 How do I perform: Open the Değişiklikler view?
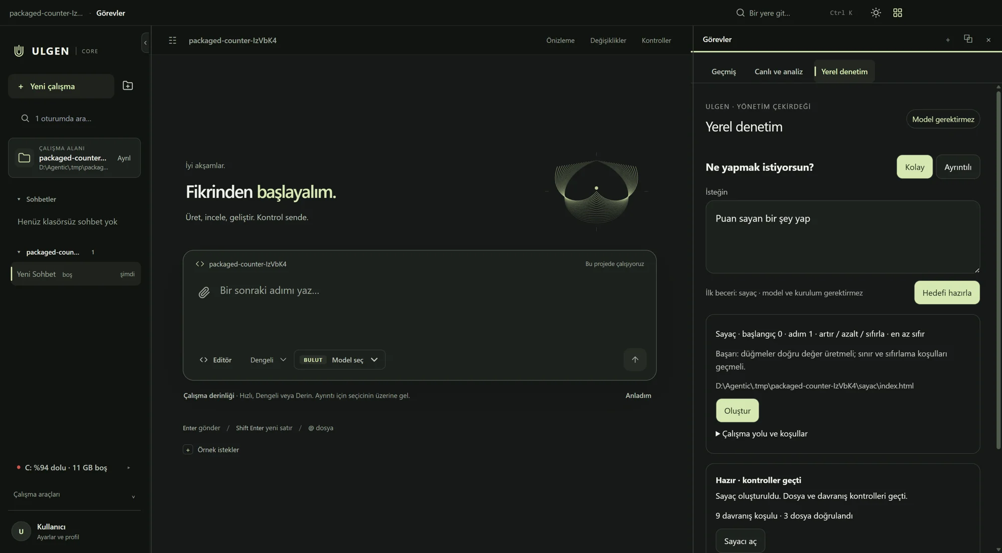pyautogui.click(x=608, y=41)
